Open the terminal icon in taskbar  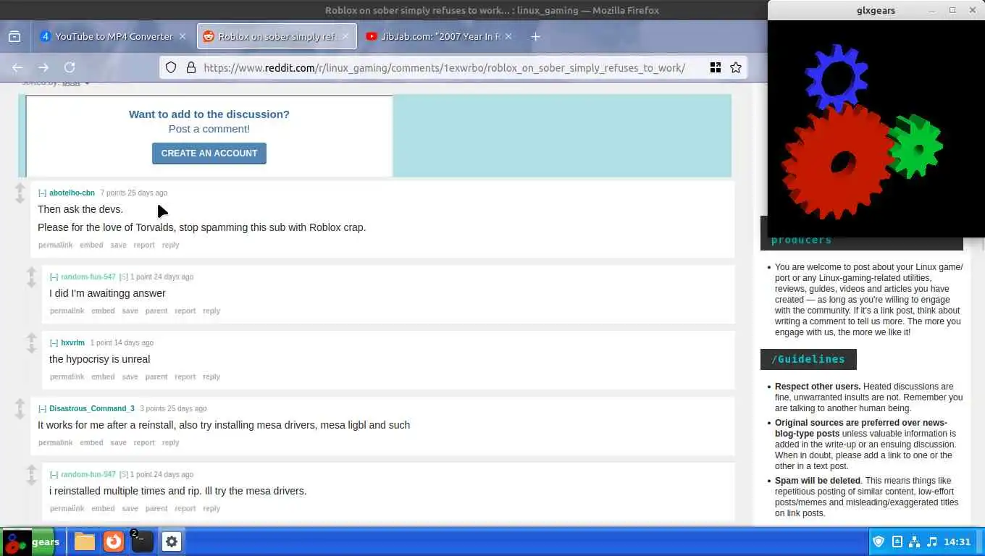point(142,542)
